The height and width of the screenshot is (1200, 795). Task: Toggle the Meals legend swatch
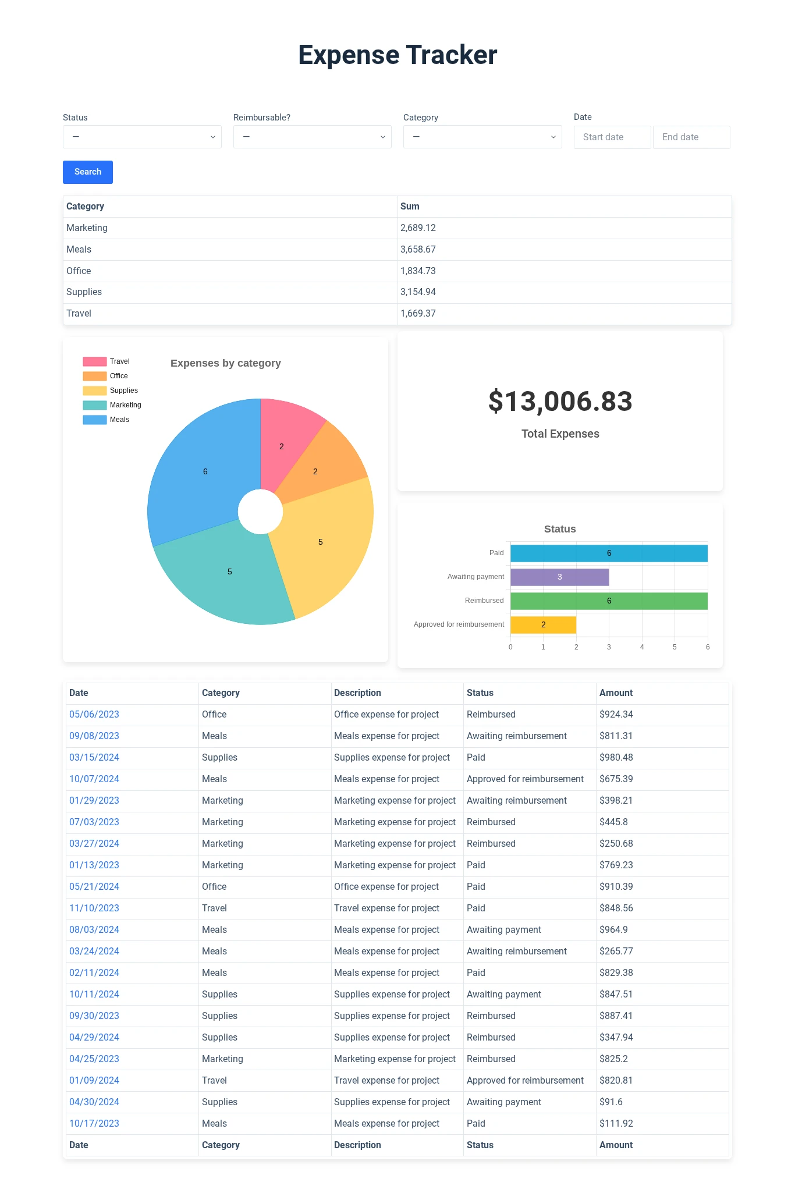click(95, 420)
